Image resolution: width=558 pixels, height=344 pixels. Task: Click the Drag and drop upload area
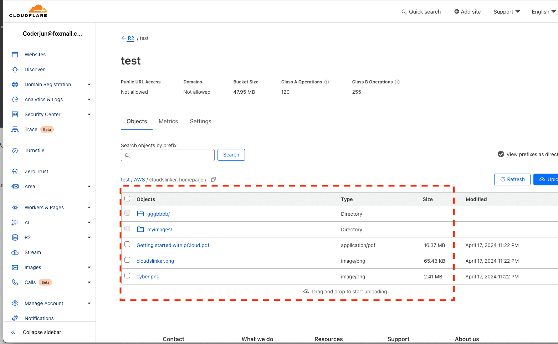(345, 292)
